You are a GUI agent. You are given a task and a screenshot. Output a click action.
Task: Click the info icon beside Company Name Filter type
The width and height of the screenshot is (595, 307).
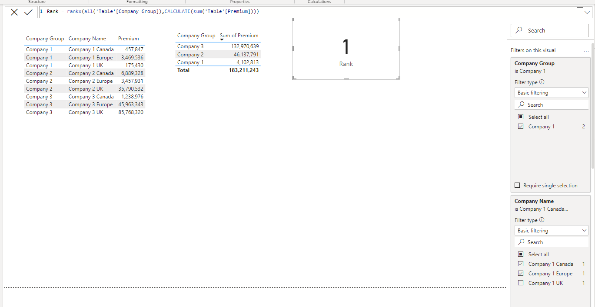(542, 220)
